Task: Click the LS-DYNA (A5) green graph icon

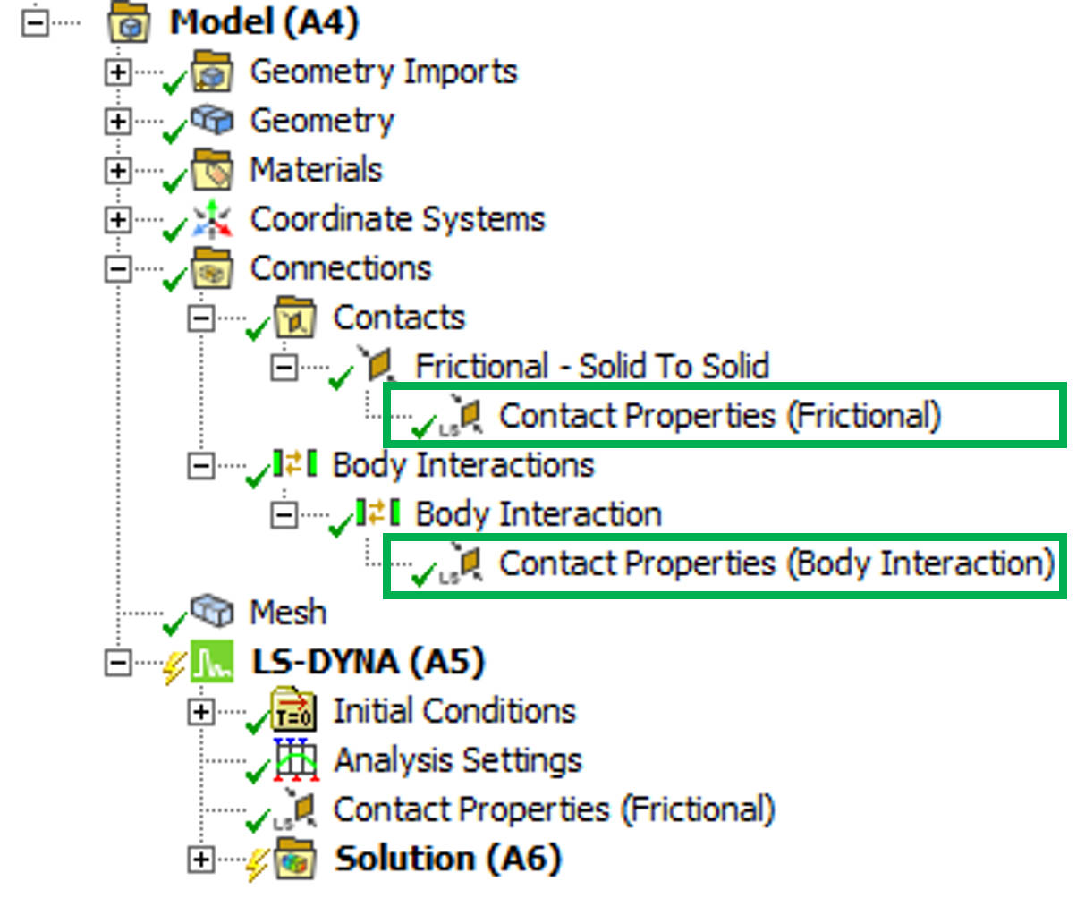Action: point(212,662)
